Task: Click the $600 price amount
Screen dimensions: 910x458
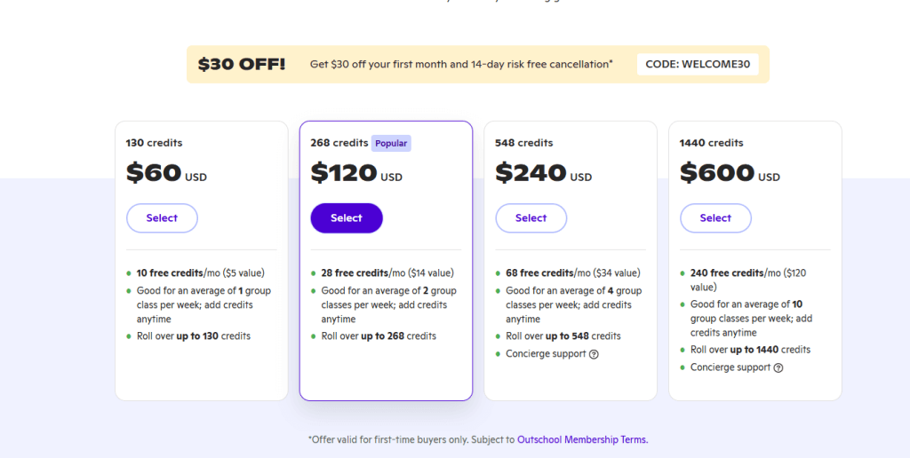Action: (717, 173)
